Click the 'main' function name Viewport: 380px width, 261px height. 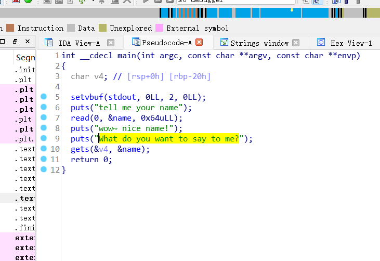(127, 56)
